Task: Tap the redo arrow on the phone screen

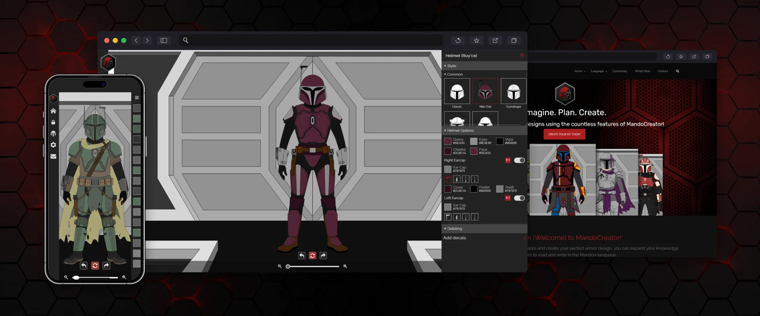Action: click(106, 266)
